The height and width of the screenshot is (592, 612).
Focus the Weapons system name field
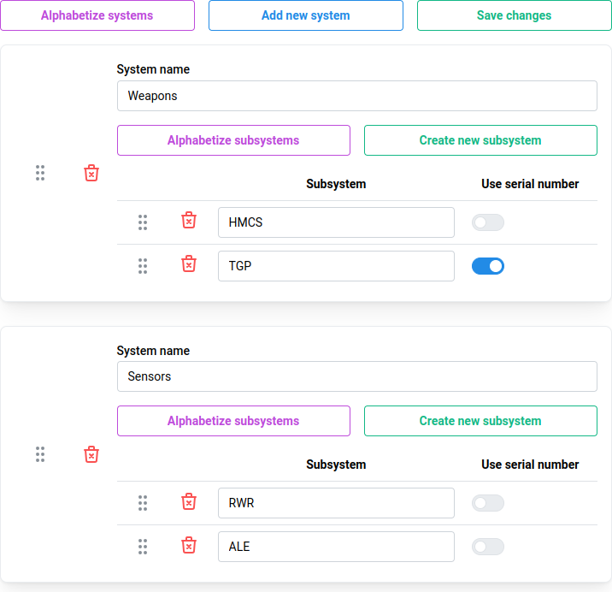tap(356, 96)
